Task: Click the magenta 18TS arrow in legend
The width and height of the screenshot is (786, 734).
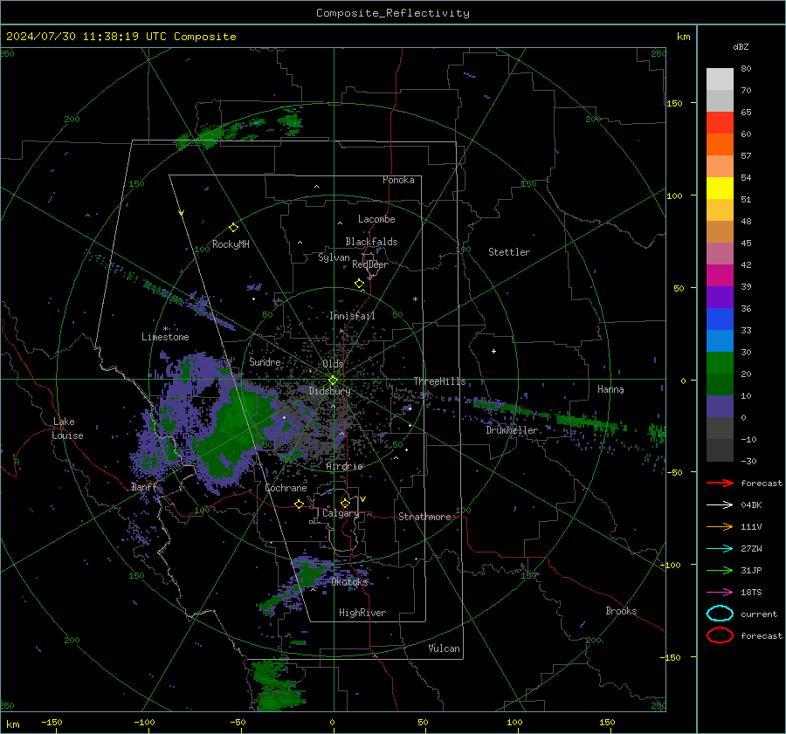Action: (720, 593)
